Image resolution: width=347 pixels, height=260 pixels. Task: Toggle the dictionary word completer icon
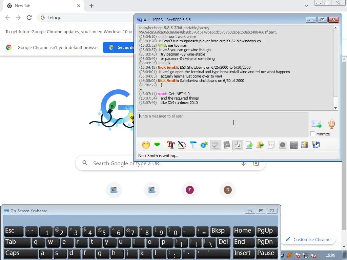click(x=227, y=145)
